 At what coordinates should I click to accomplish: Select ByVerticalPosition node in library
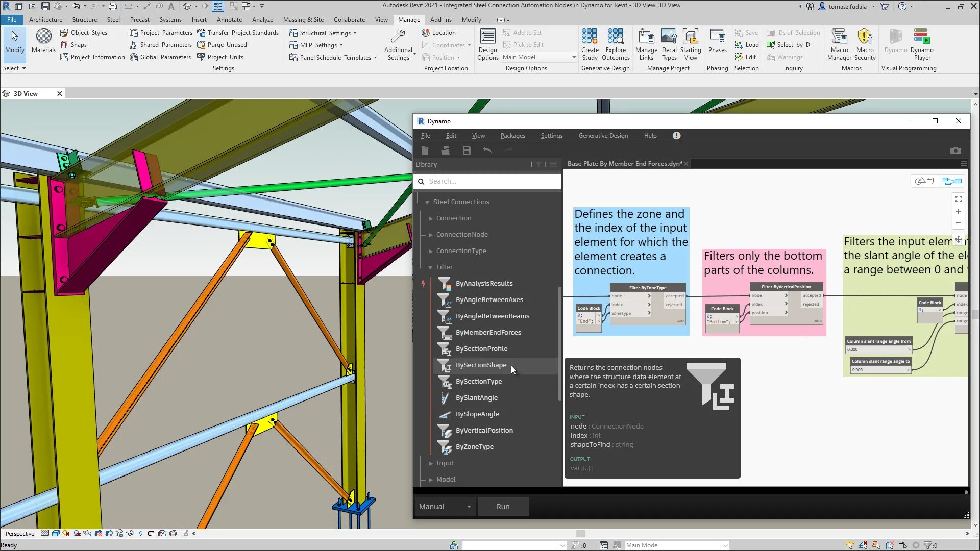click(x=484, y=430)
